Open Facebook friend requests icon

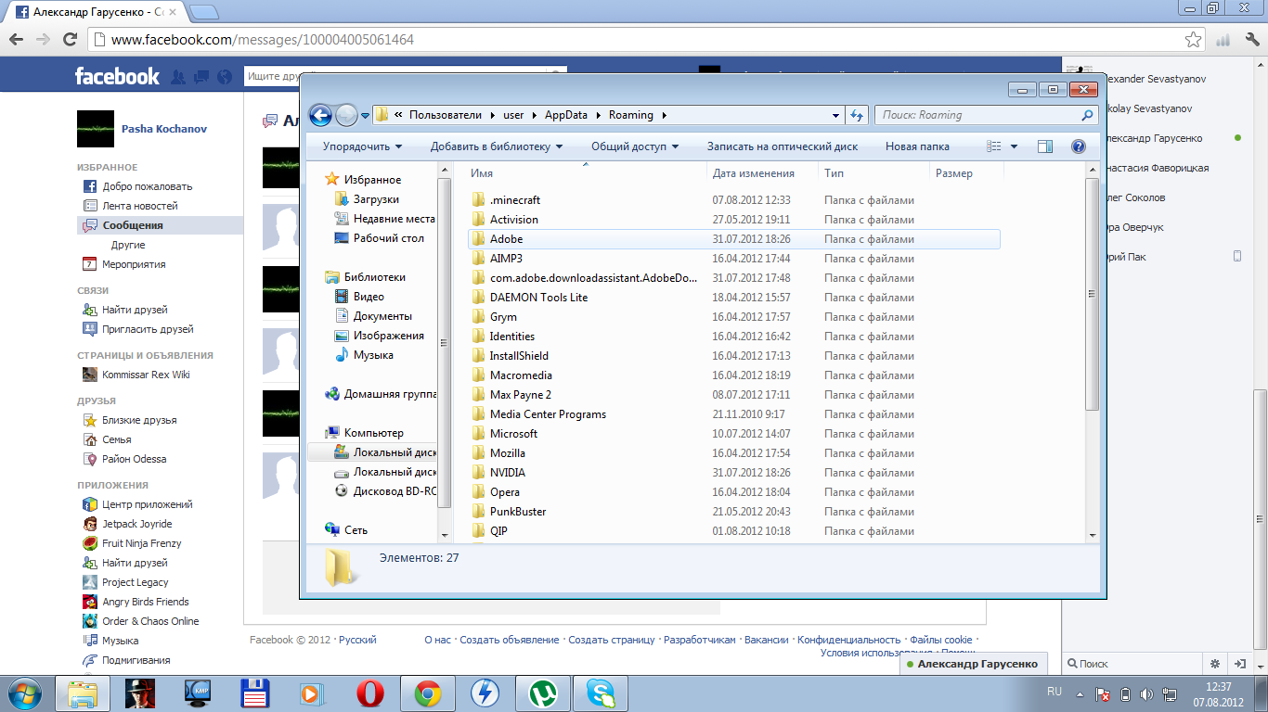[178, 77]
